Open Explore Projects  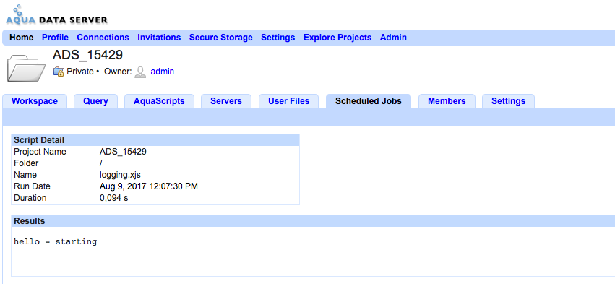(337, 38)
